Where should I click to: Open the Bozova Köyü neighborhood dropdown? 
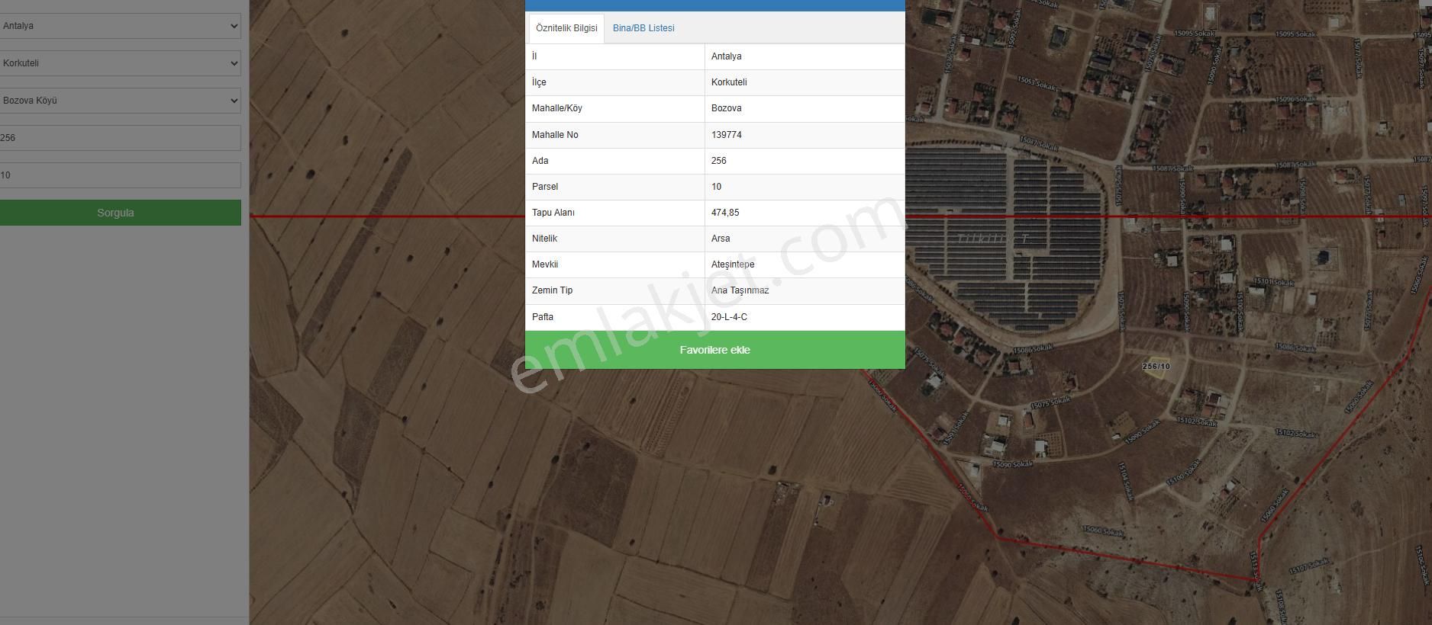(x=120, y=101)
